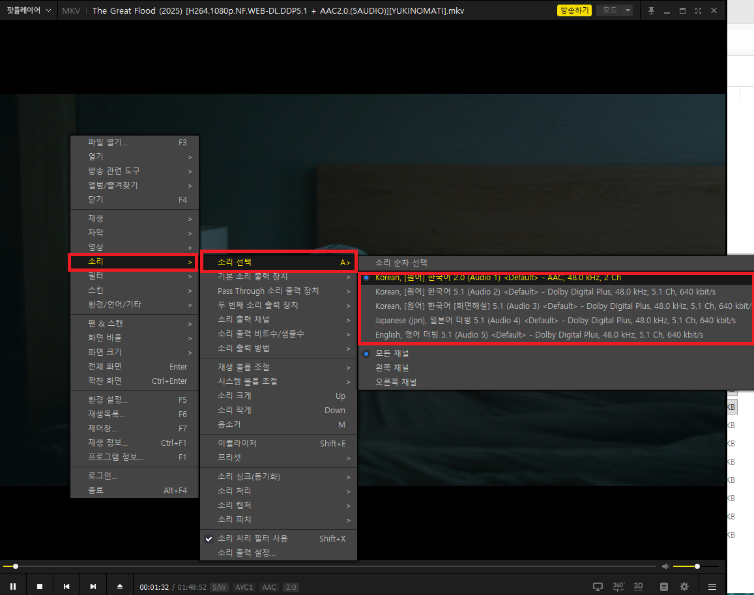Open 환경 설정... menu item

pyautogui.click(x=135, y=399)
